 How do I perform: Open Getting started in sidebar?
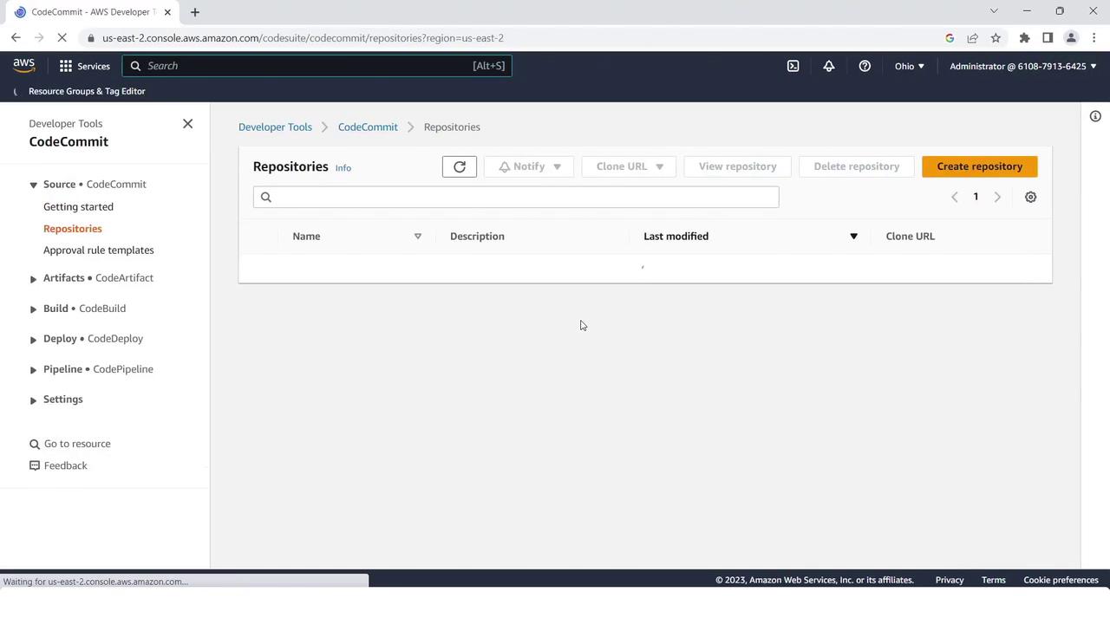pos(78,206)
